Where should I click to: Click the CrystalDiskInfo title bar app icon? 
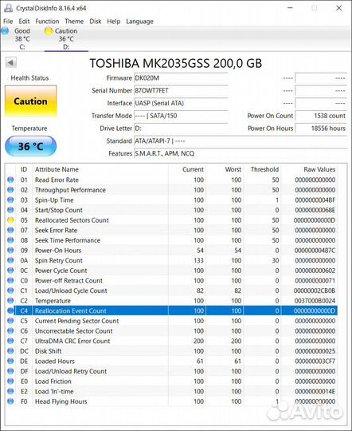8,8
